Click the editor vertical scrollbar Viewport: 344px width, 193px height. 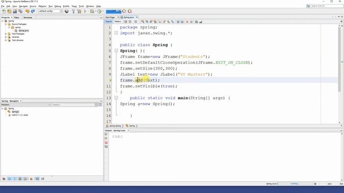coord(339,59)
